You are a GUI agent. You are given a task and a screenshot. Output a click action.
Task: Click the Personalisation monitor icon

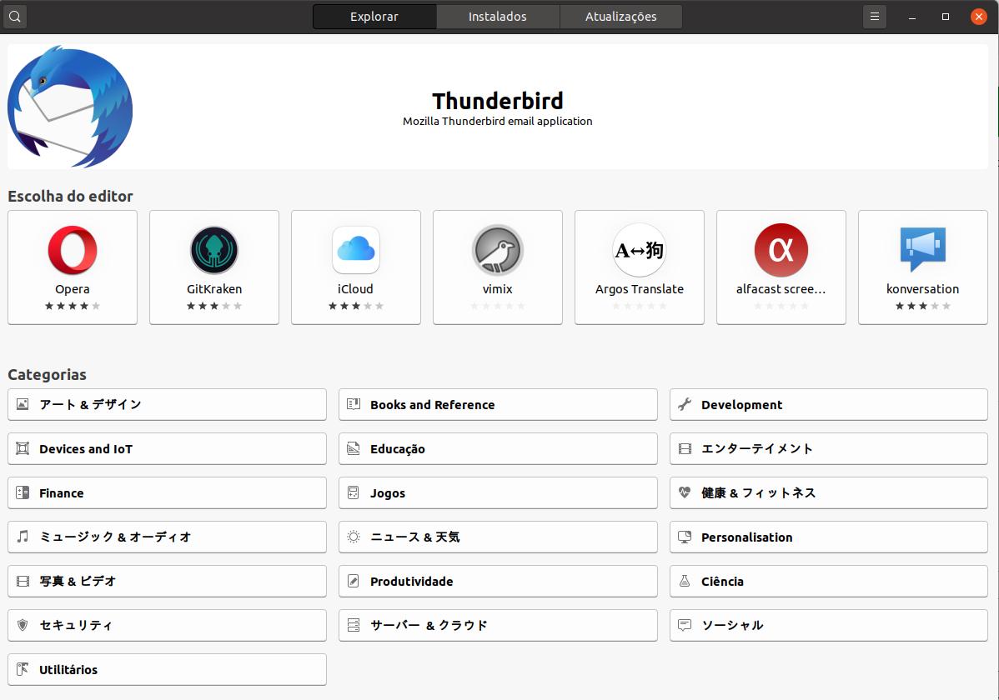[x=685, y=537]
